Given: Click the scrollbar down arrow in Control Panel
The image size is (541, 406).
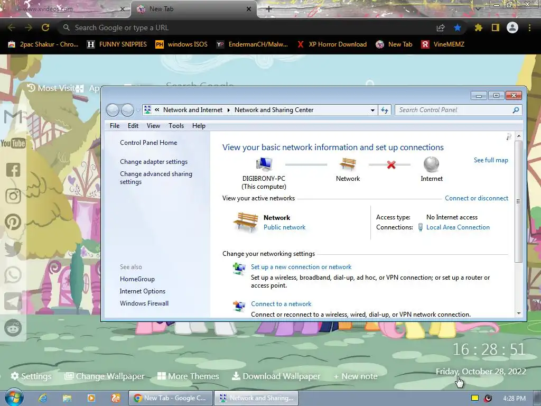Looking at the screenshot, I should [x=519, y=313].
